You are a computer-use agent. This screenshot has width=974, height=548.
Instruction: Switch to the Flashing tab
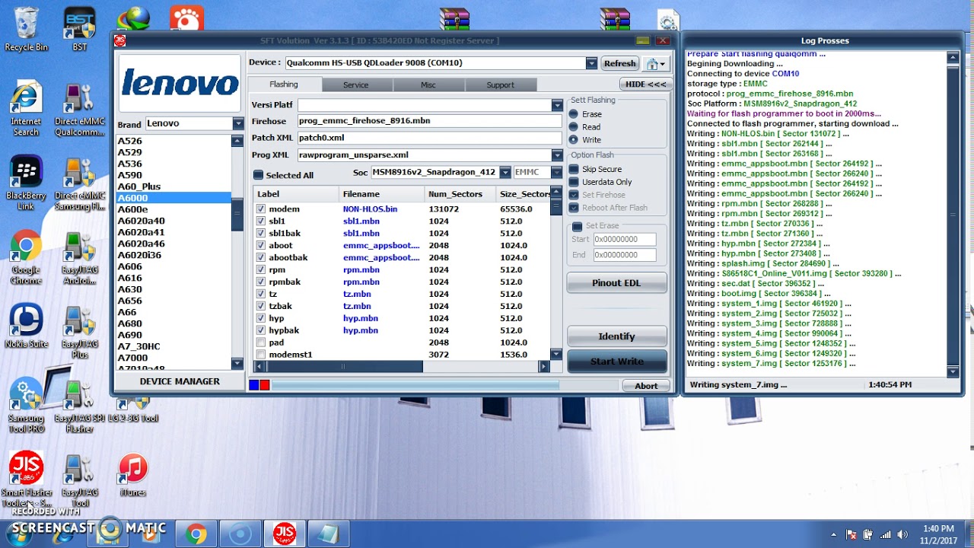(x=284, y=84)
